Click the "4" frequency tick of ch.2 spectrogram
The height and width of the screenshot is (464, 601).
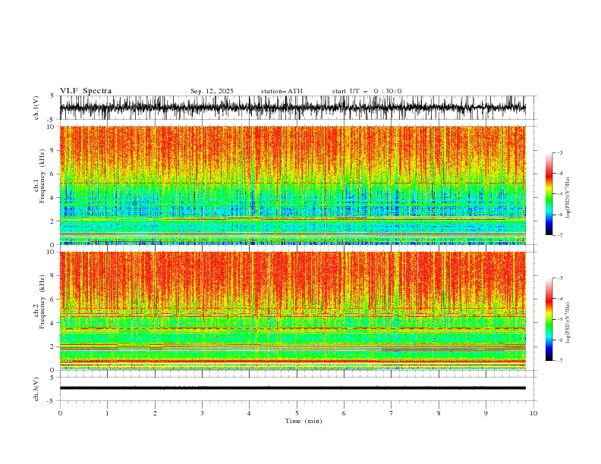click(52, 323)
